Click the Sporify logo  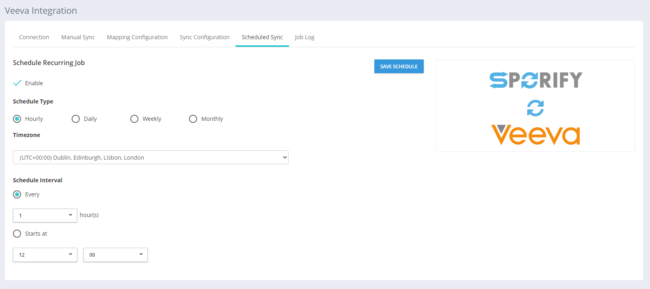535,80
